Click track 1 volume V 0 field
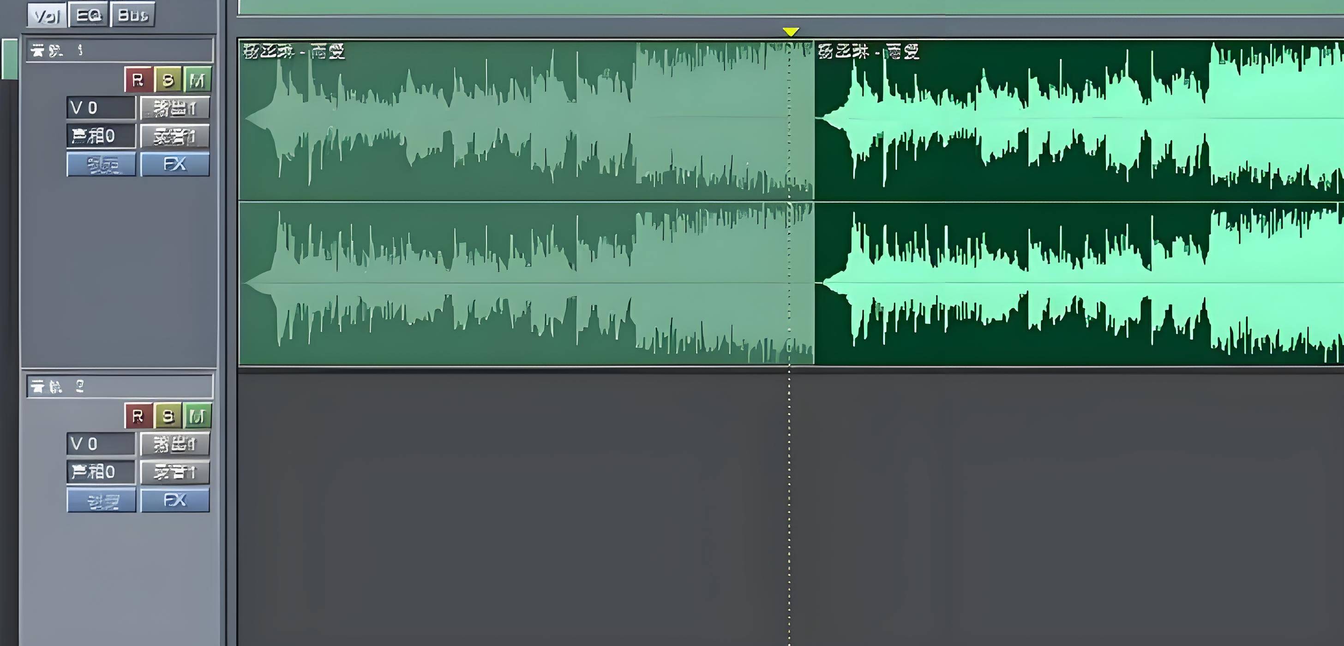The height and width of the screenshot is (646, 1344). pos(101,108)
